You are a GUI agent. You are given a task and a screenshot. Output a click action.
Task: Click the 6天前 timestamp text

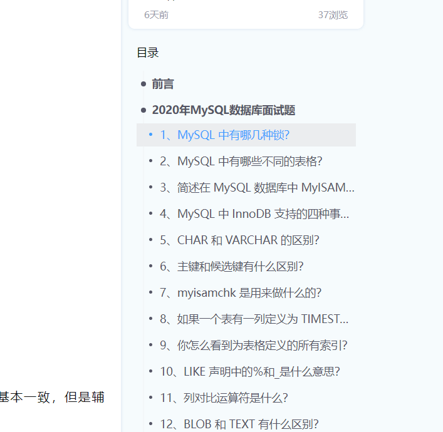pos(156,15)
